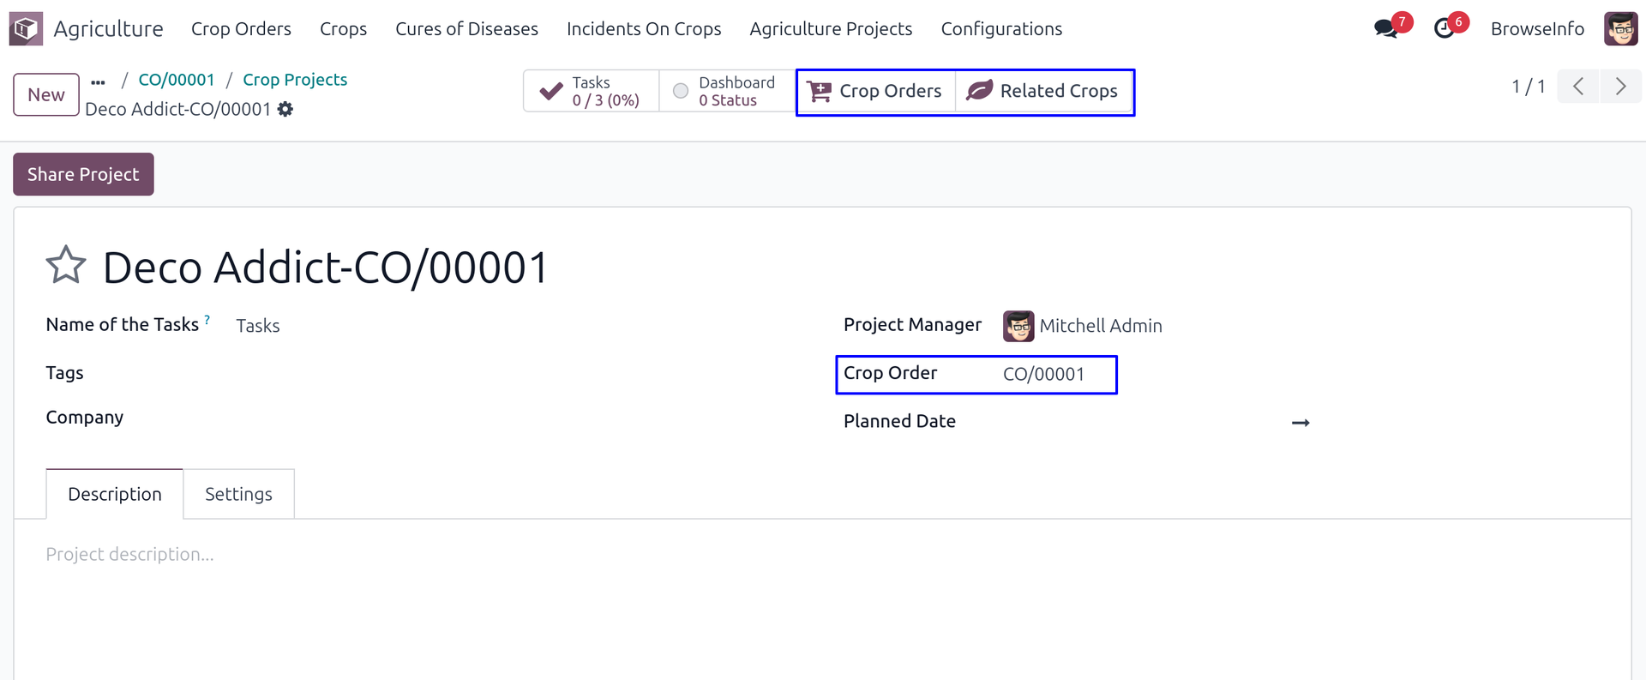
Task: Select the Description tab
Action: coord(115,494)
